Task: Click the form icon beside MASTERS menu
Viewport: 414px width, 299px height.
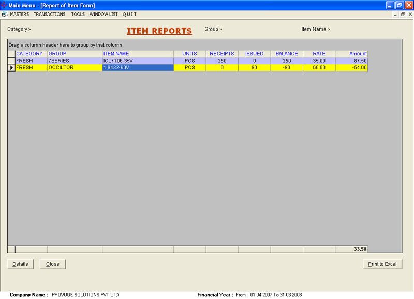Action: 5,15
